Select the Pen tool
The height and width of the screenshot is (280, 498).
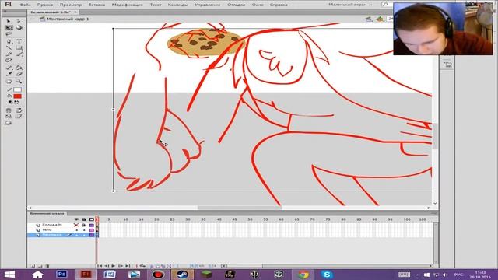pos(9,41)
